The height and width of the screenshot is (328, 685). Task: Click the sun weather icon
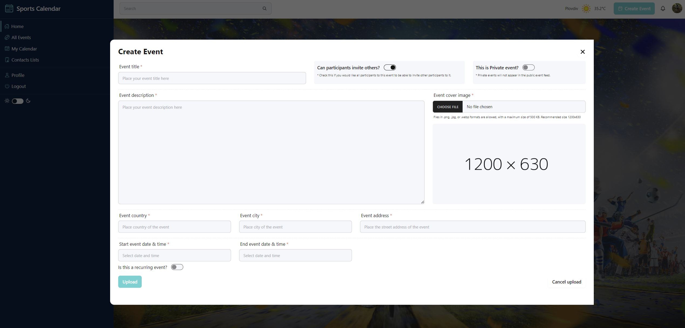click(586, 8)
